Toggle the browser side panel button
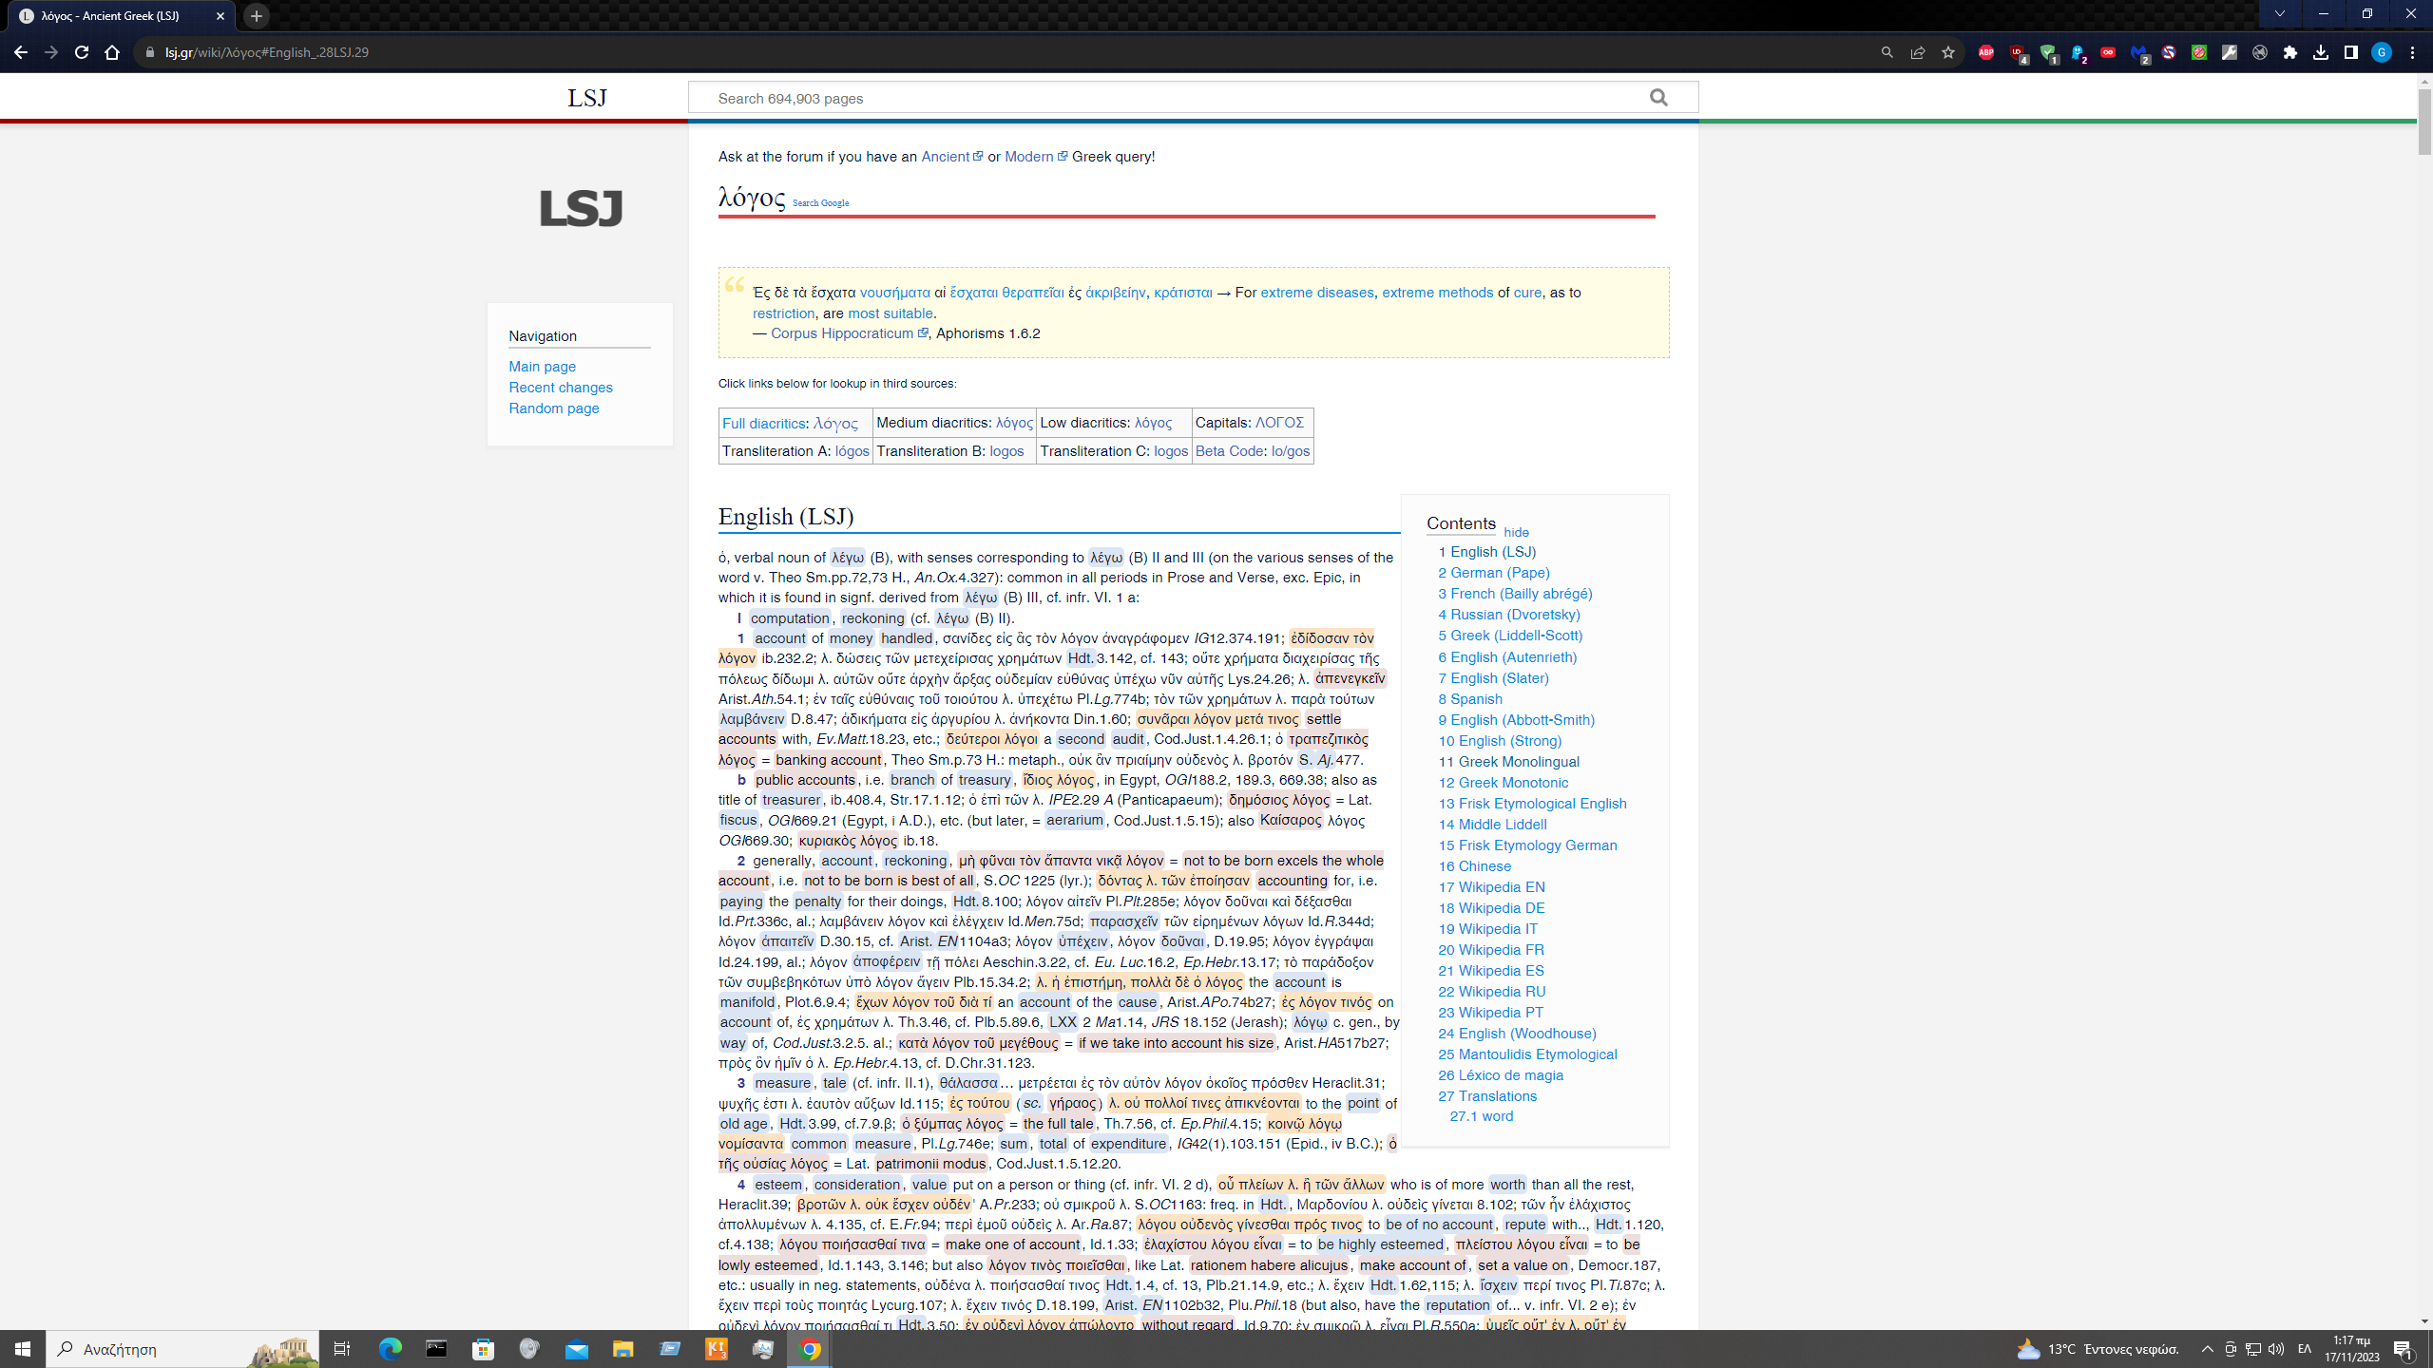This screenshot has width=2433, height=1368. tap(2351, 52)
